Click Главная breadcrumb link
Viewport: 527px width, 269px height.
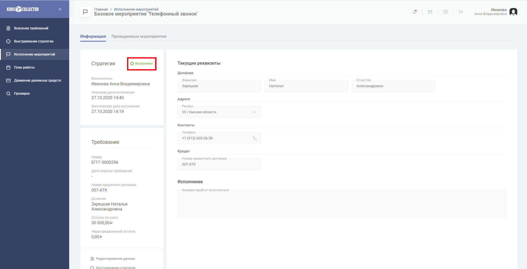(x=101, y=9)
